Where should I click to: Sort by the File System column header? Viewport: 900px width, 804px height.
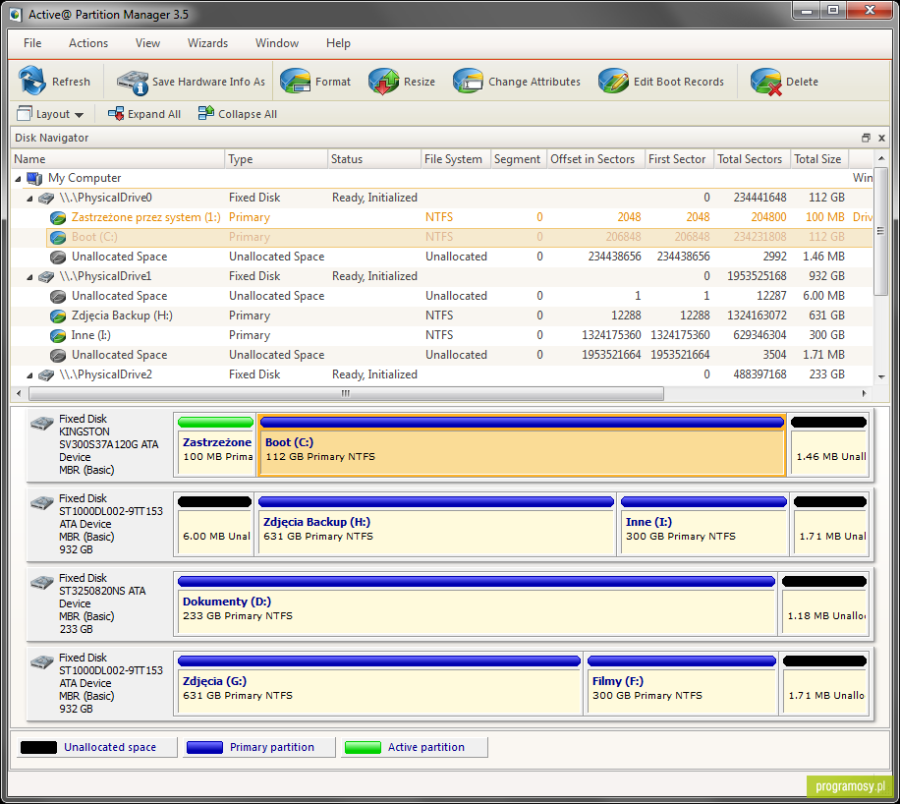coord(456,159)
